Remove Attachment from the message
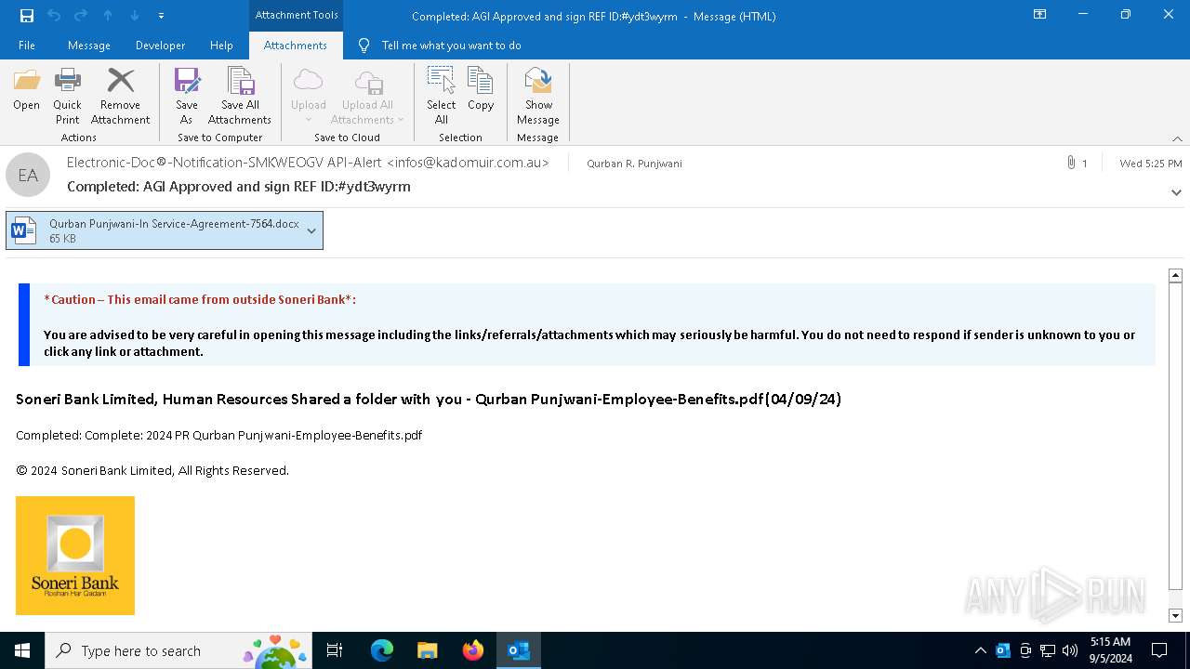 coord(120,96)
